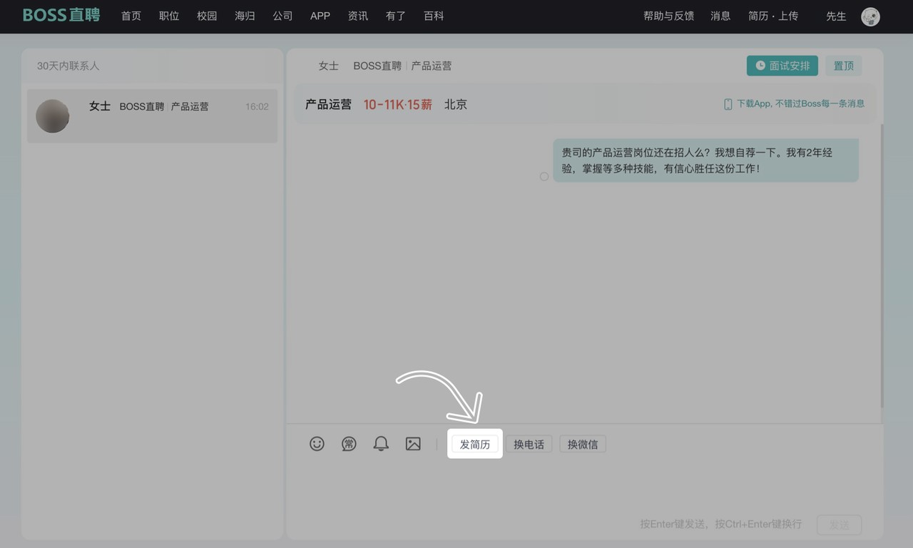Open common phrases icon in chat toolbar
913x548 pixels.
pyautogui.click(x=349, y=444)
